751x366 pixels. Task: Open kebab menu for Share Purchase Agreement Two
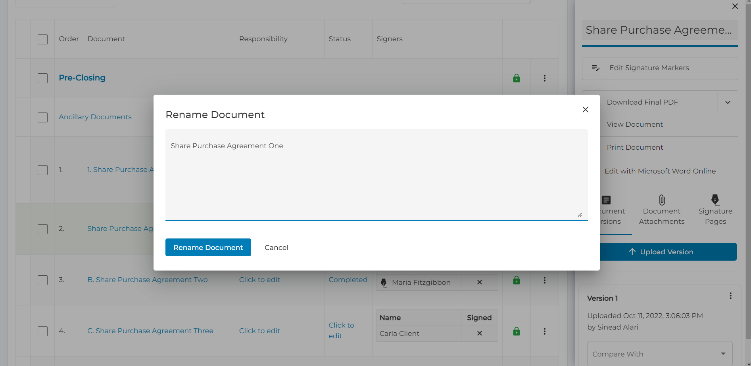[x=545, y=280]
